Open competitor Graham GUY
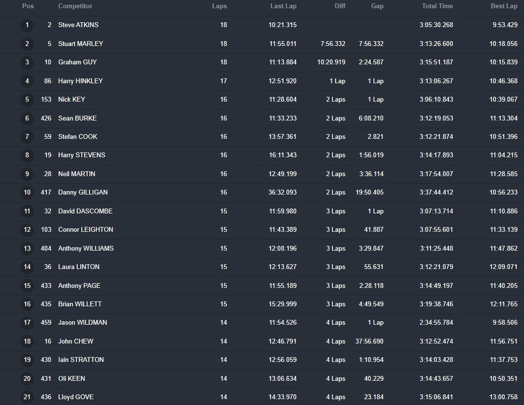The height and width of the screenshot is (405, 524). tap(77, 62)
